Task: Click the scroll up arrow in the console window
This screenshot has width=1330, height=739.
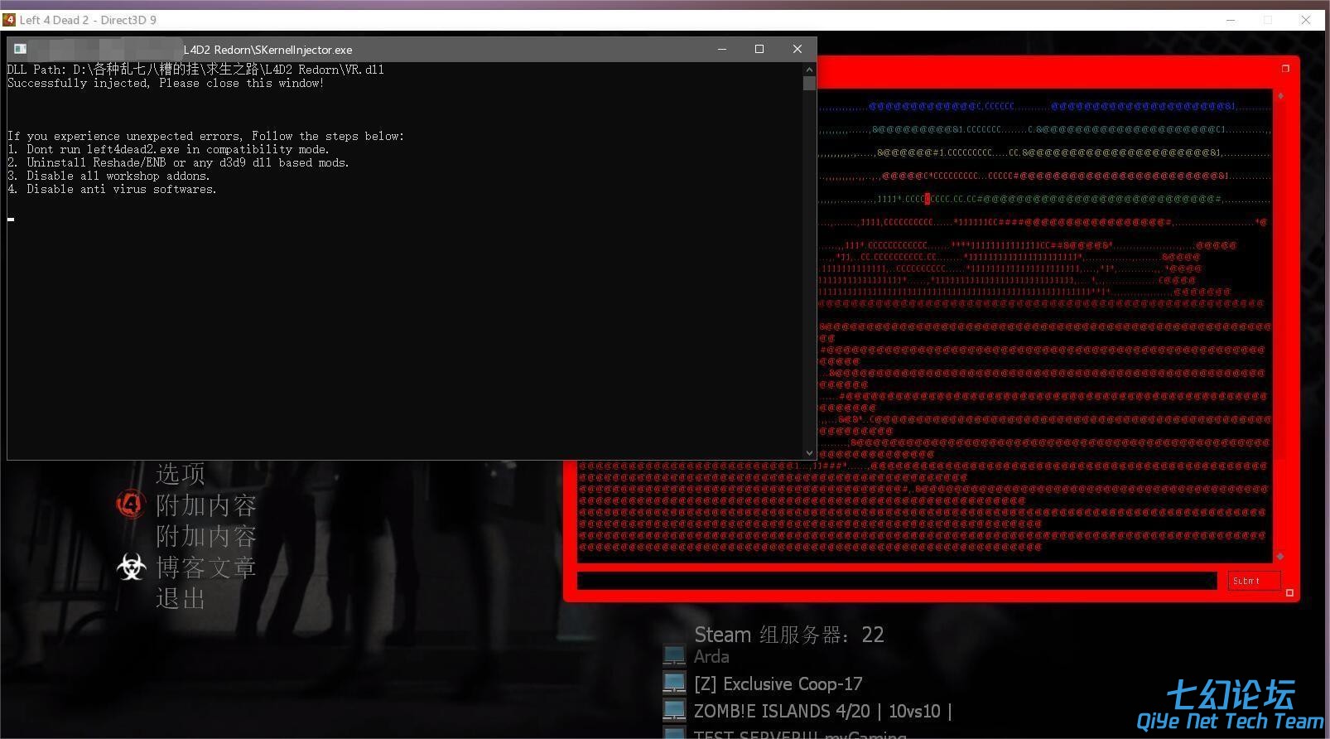Action: [809, 70]
